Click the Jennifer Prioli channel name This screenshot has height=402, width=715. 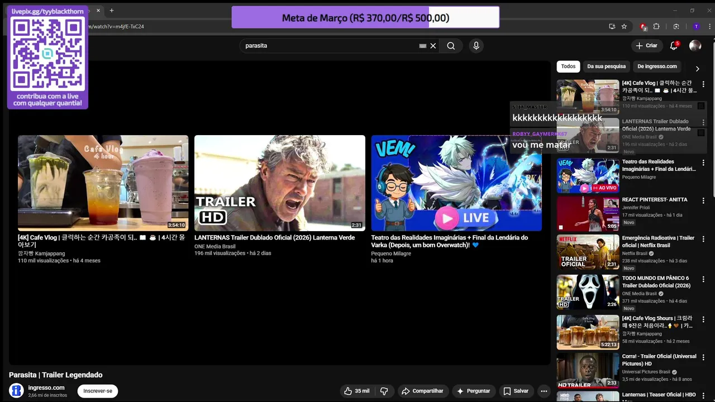tap(636, 208)
